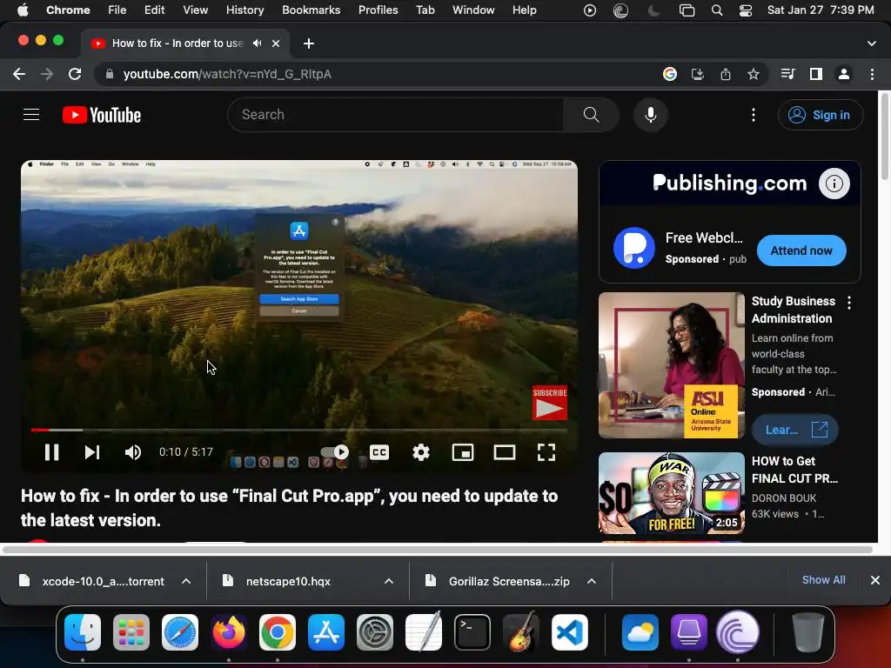Enable miniplayer mode

click(x=463, y=452)
